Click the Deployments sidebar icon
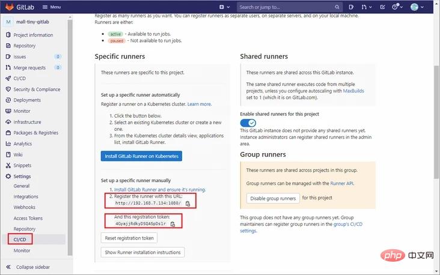The width and height of the screenshot is (440, 275). coord(8,100)
